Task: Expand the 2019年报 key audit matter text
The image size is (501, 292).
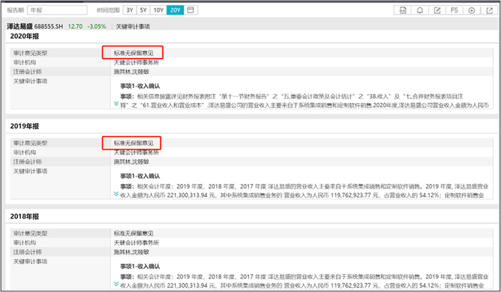Action: click(x=116, y=194)
